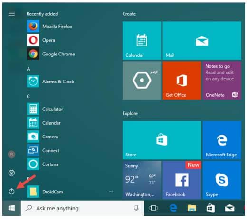This screenshot has width=247, height=219.
Task: Open Mail from the taskbar
Action: [x=229, y=208]
